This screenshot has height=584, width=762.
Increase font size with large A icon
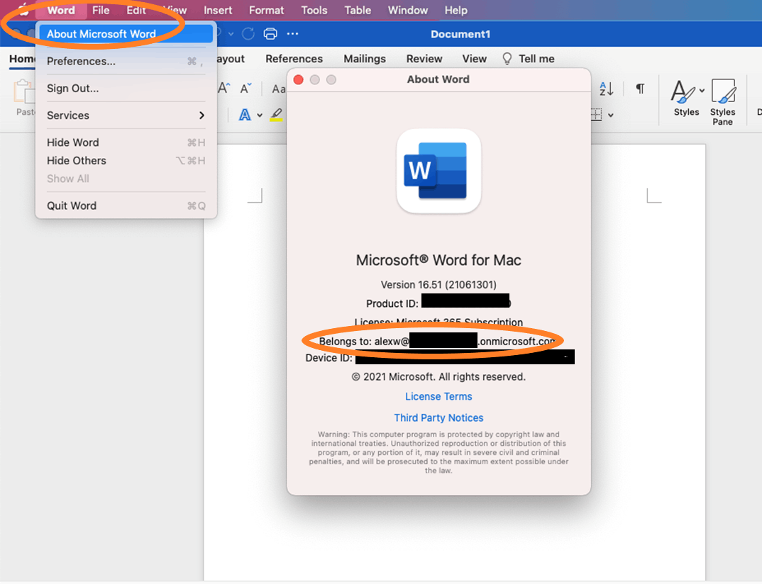(x=224, y=88)
